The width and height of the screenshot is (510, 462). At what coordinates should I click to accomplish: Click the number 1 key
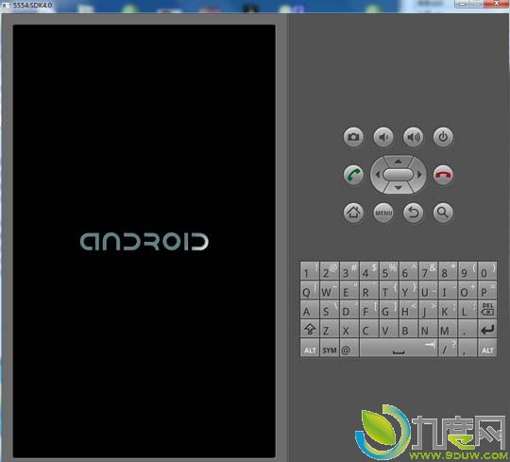click(x=310, y=271)
